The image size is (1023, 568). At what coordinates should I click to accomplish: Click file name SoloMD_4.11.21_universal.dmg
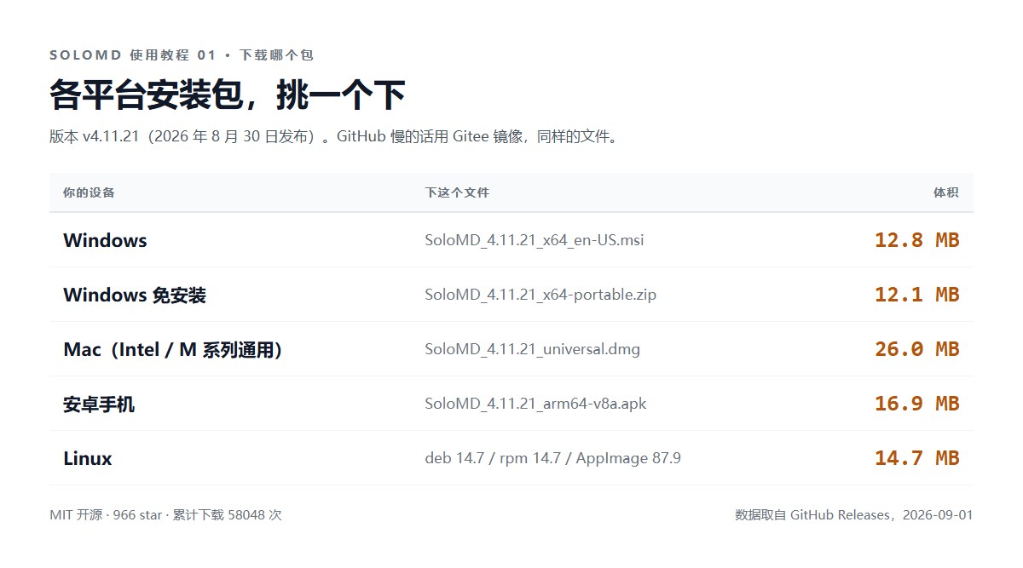533,349
